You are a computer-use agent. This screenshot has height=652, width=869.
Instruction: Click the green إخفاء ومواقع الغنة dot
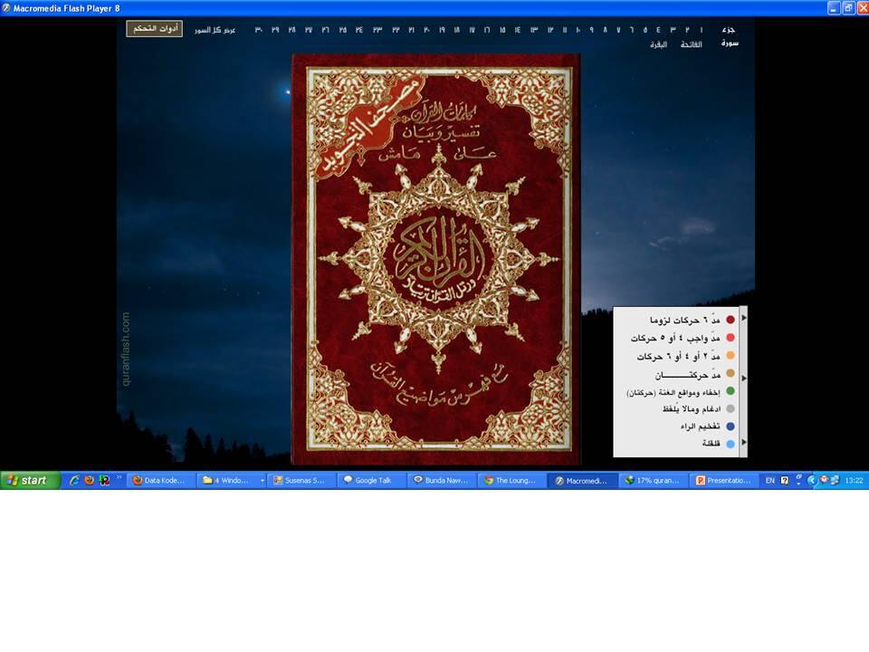pos(731,391)
